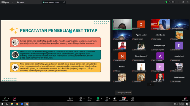Select the Melinia Wijaya profile photo
The image size is (190, 106).
click(x=160, y=77)
